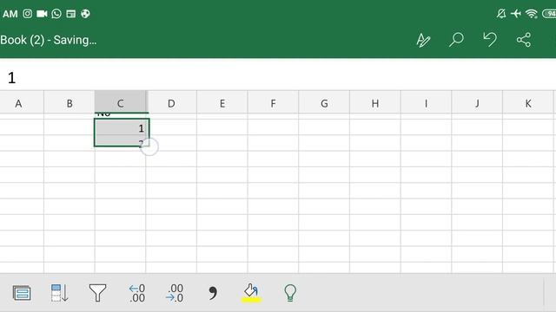Screen dimensions: 556x312
Task: Tap the Book (2) - Saving... title
Action: [x=49, y=40]
